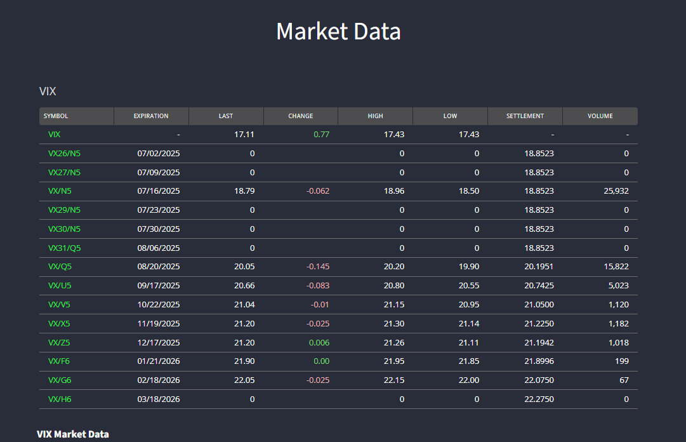
Task: Click the change value -0.062
Action: pyautogui.click(x=318, y=191)
